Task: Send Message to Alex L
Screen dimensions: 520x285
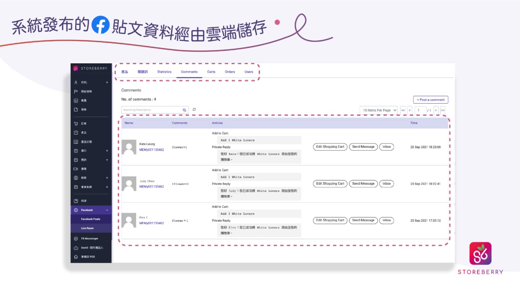Action: tap(363, 220)
